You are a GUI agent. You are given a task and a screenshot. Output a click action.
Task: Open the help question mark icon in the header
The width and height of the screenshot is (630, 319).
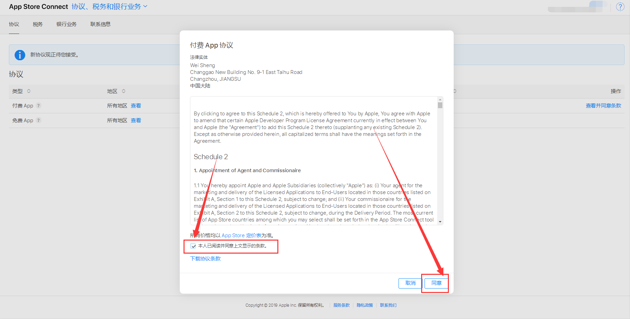(620, 7)
